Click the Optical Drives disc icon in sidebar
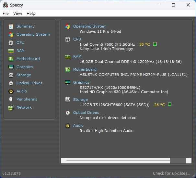This screenshot has height=178, width=196. coord(11,83)
